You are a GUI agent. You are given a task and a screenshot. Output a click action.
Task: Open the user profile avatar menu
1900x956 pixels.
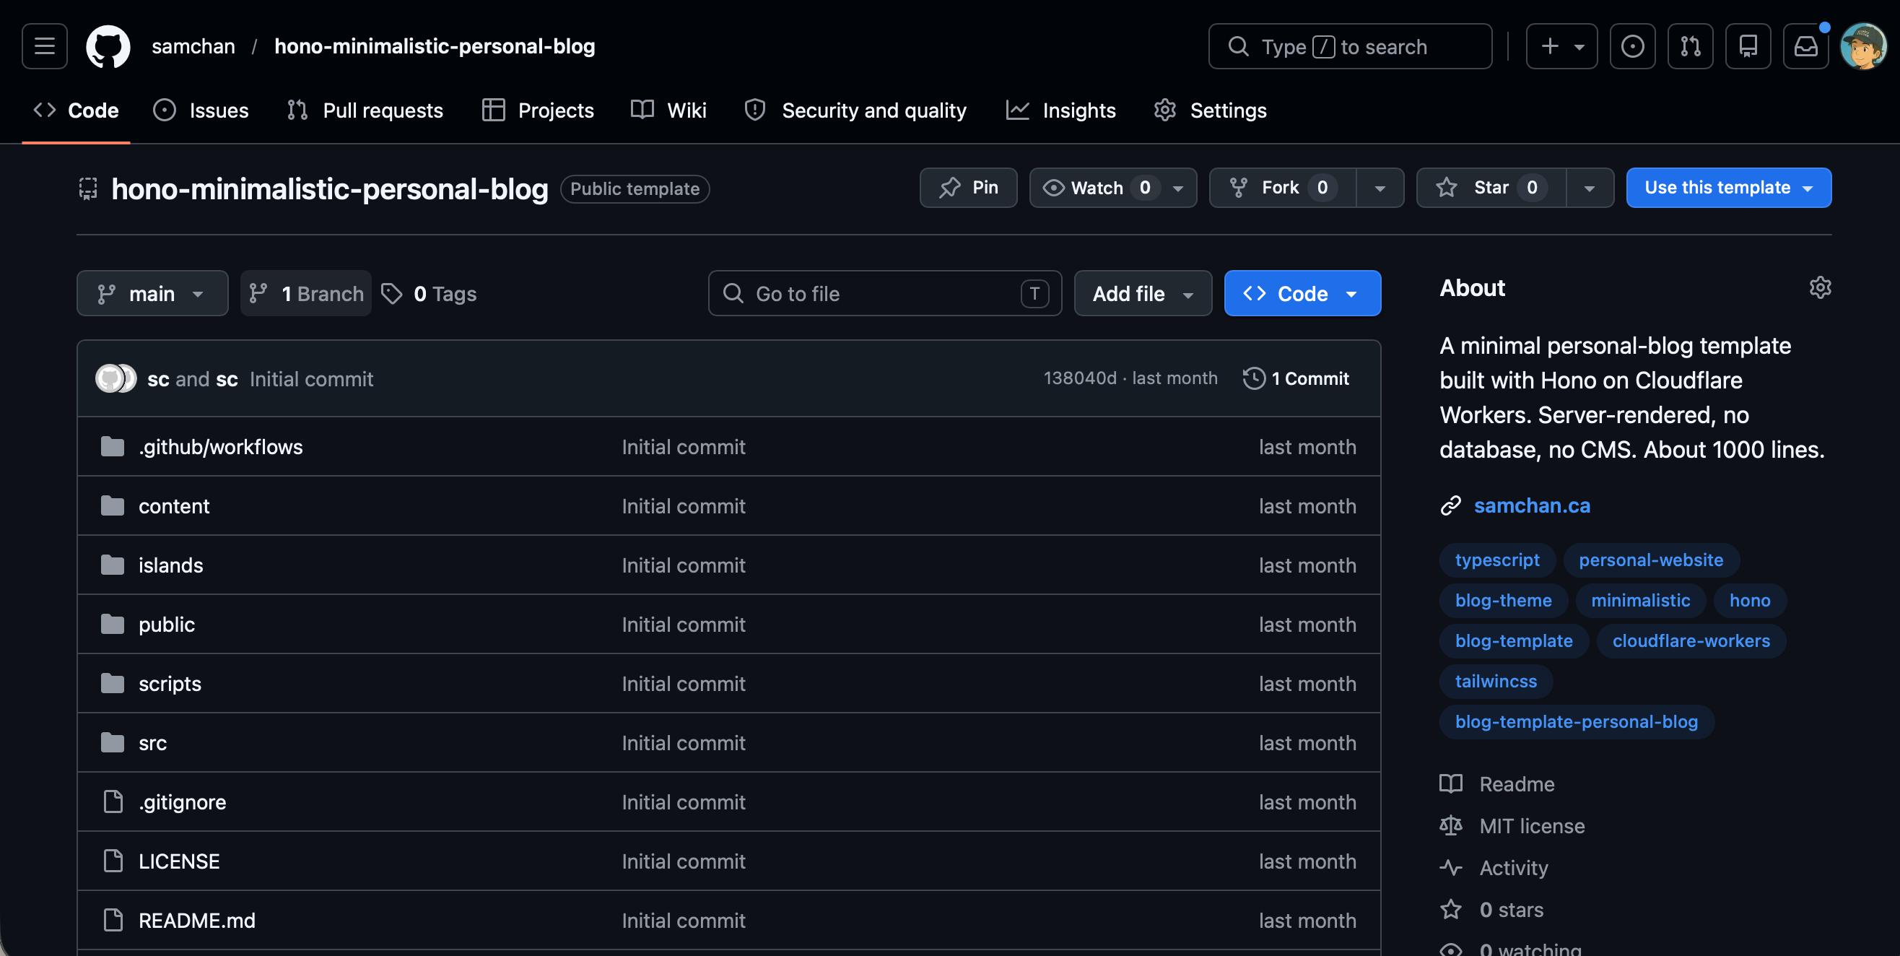[x=1863, y=45]
